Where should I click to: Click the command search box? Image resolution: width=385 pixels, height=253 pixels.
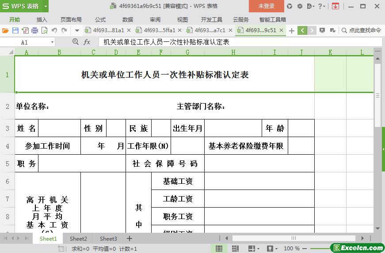click(x=362, y=30)
